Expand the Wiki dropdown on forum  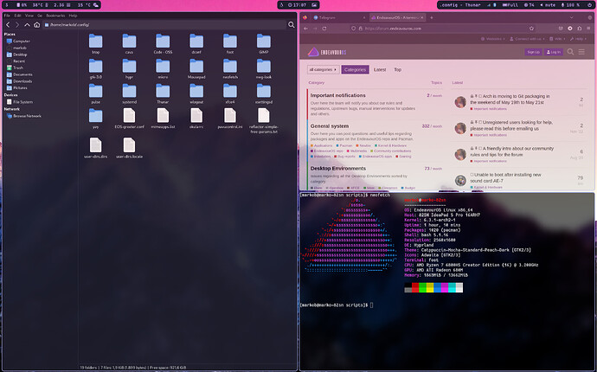558,39
